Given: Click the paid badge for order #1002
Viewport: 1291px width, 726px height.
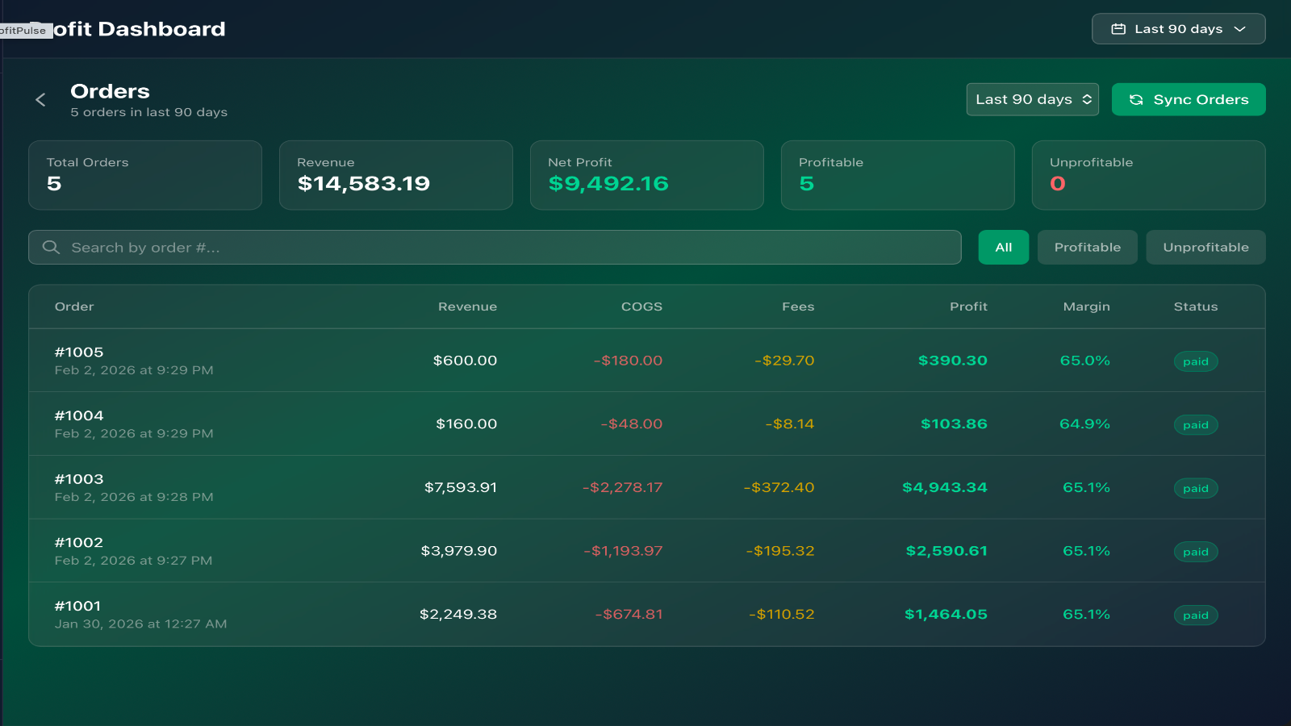Looking at the screenshot, I should (x=1196, y=552).
